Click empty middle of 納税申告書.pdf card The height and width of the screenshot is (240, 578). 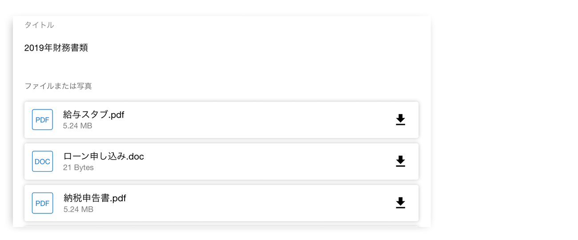(258, 203)
